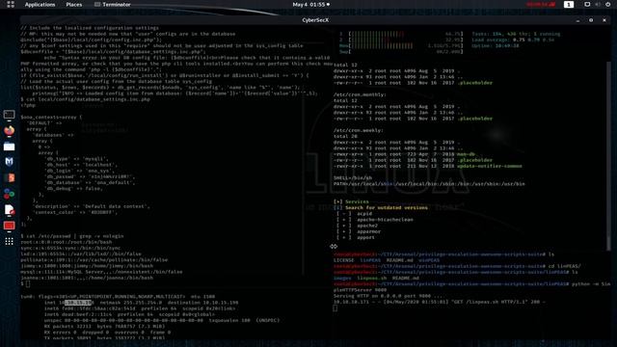617x347 pixels.
Task: Click the root:x:0:0 passwd line
Action: click(x=67, y=242)
